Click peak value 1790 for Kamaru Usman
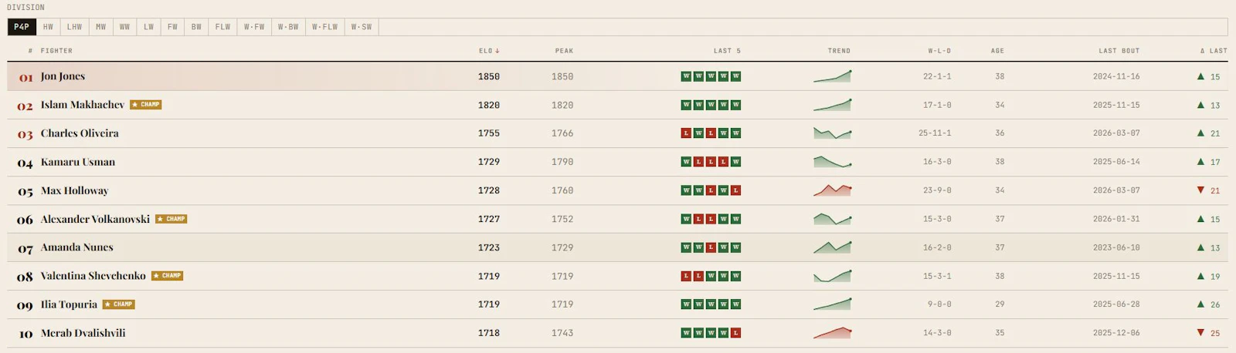The height and width of the screenshot is (353, 1236). [562, 162]
